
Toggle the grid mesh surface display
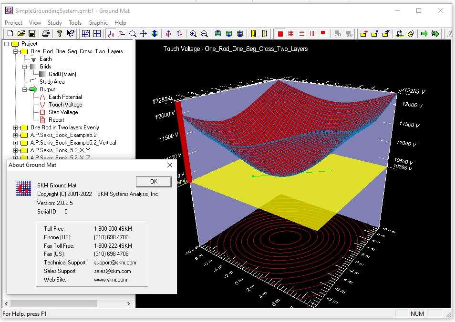coord(291,32)
